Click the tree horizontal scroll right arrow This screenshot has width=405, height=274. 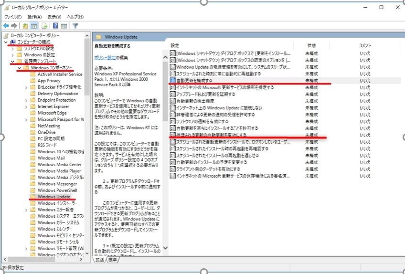click(81, 259)
